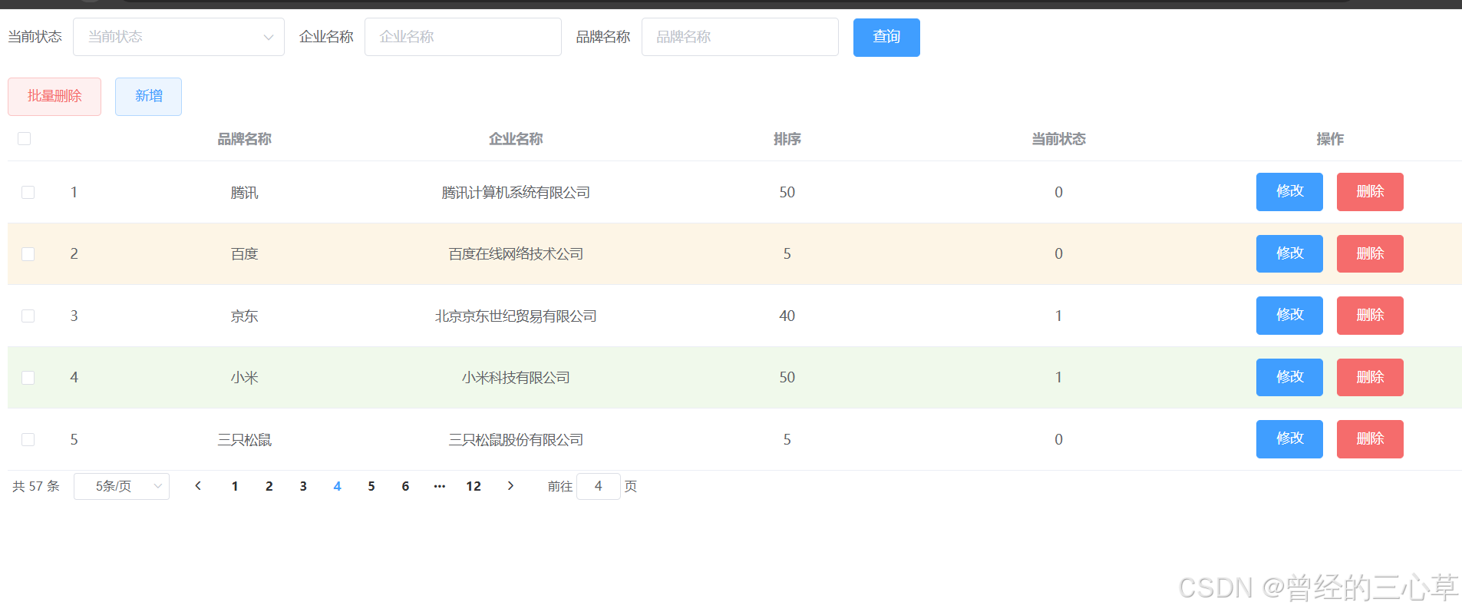This screenshot has width=1462, height=612.
Task: Click the 当前状态 column header
Action: (x=1058, y=139)
